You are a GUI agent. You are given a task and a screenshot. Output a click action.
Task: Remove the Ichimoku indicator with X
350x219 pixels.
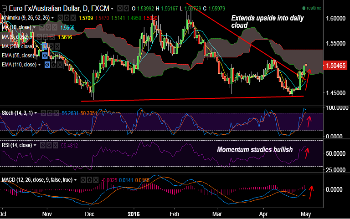(73, 18)
